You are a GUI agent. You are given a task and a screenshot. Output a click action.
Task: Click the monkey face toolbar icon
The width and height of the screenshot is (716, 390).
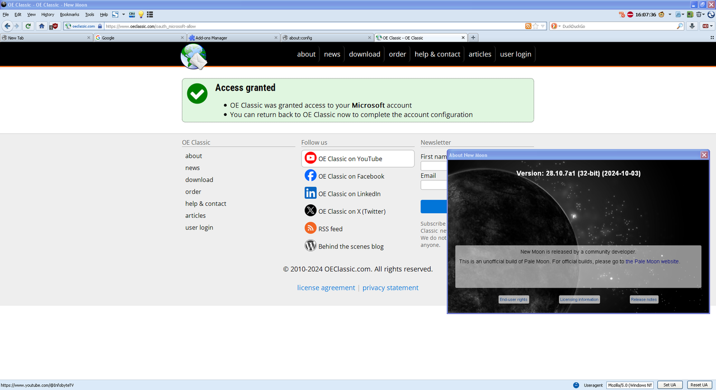[x=661, y=15]
